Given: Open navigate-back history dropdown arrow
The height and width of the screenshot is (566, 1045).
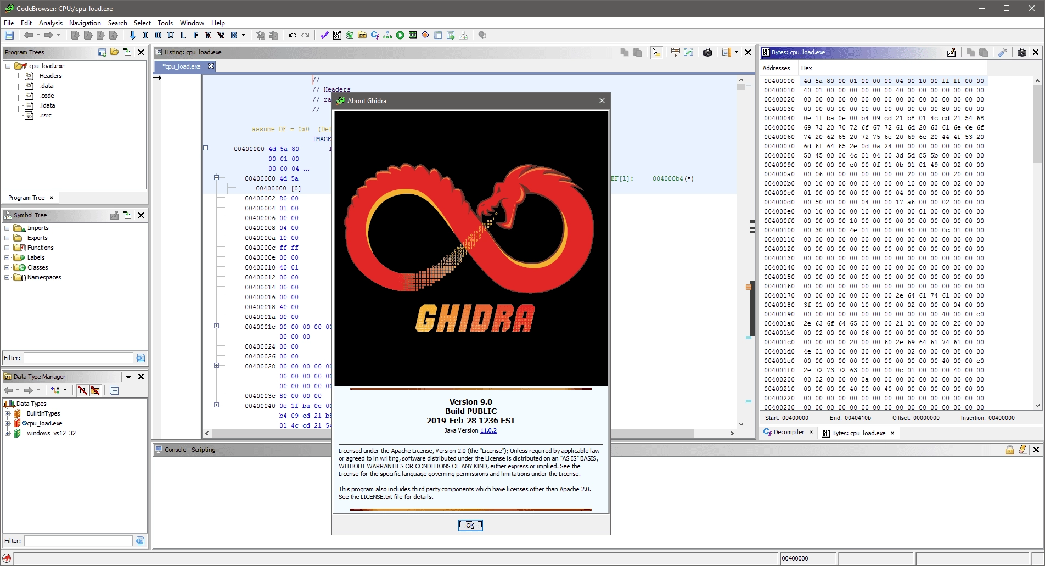Looking at the screenshot, I should click(38, 35).
